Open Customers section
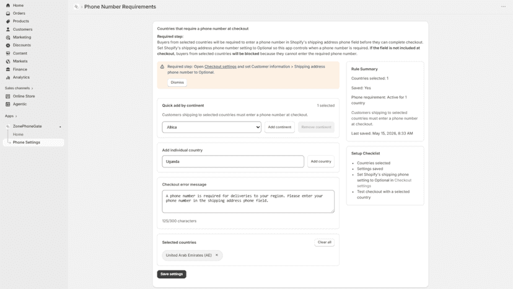This screenshot has width=513, height=289. point(22,30)
